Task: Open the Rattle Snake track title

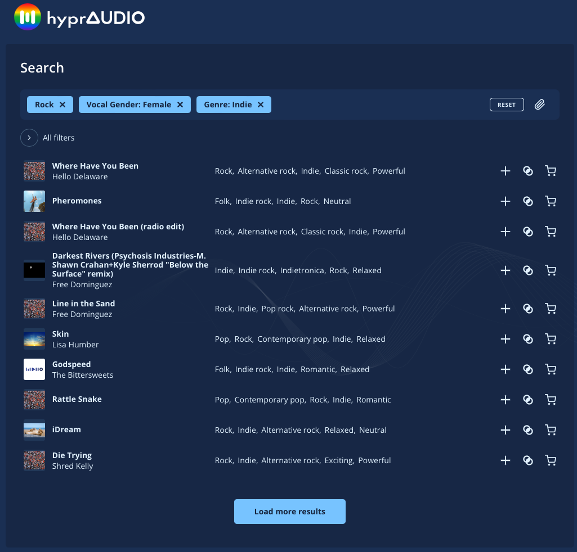Action: pyautogui.click(x=77, y=399)
